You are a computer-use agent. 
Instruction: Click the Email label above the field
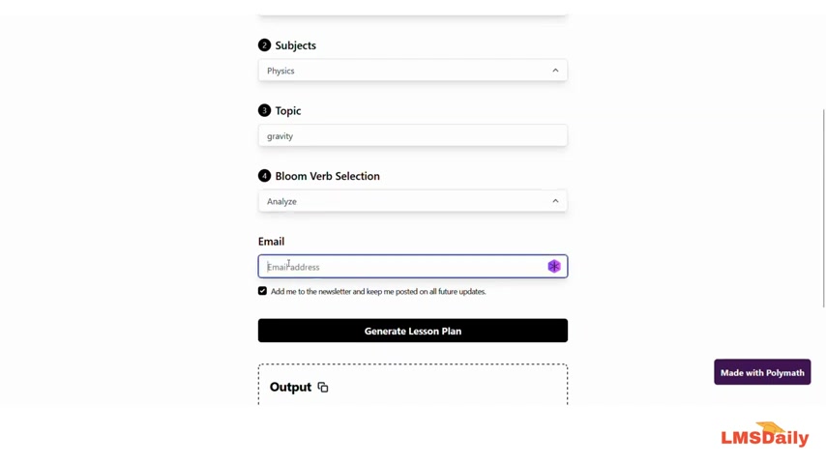(271, 242)
